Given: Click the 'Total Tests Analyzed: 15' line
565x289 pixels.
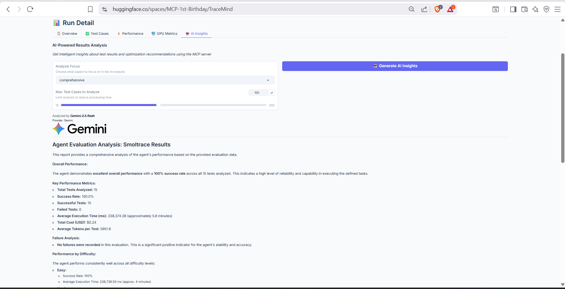Looking at the screenshot, I should (77, 190).
